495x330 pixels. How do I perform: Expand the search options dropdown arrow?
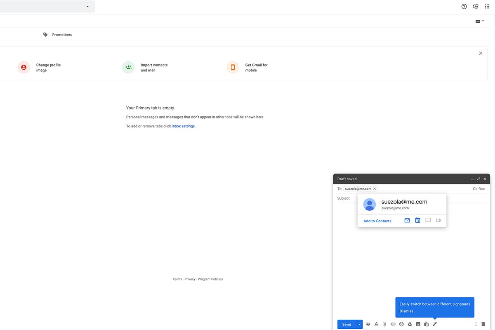tap(87, 7)
